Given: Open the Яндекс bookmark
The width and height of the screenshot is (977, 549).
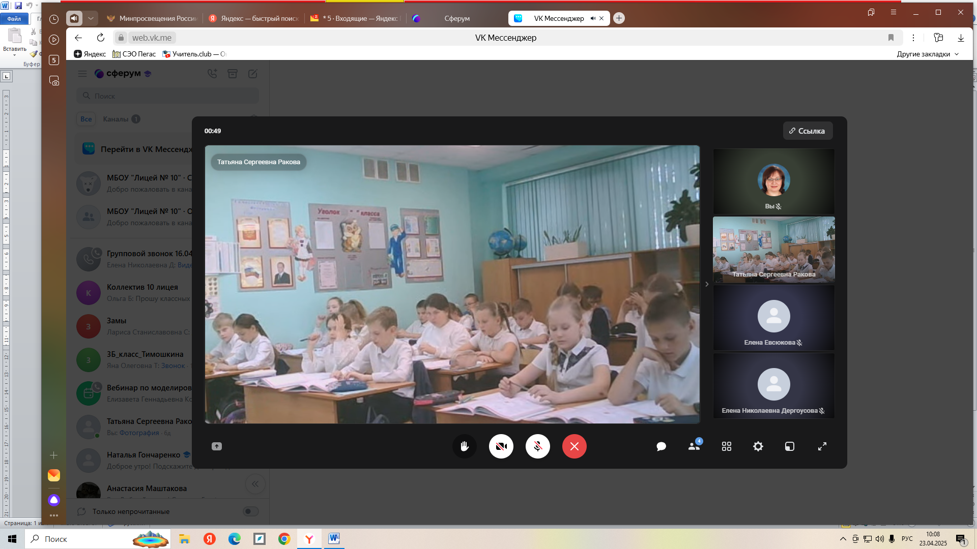Looking at the screenshot, I should point(90,54).
